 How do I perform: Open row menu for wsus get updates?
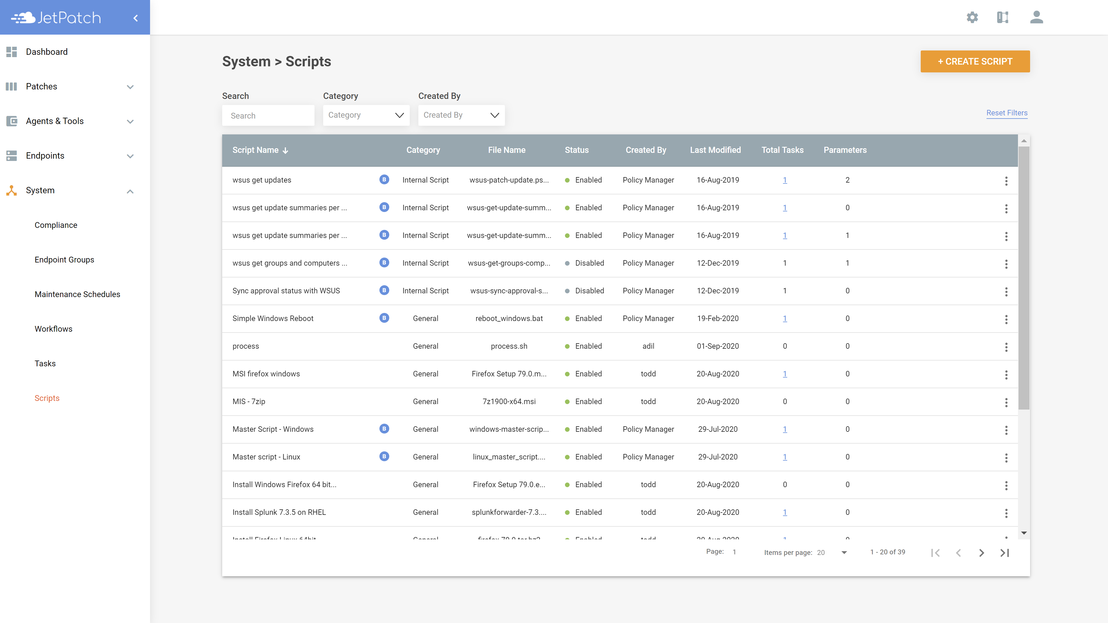pyautogui.click(x=1006, y=181)
